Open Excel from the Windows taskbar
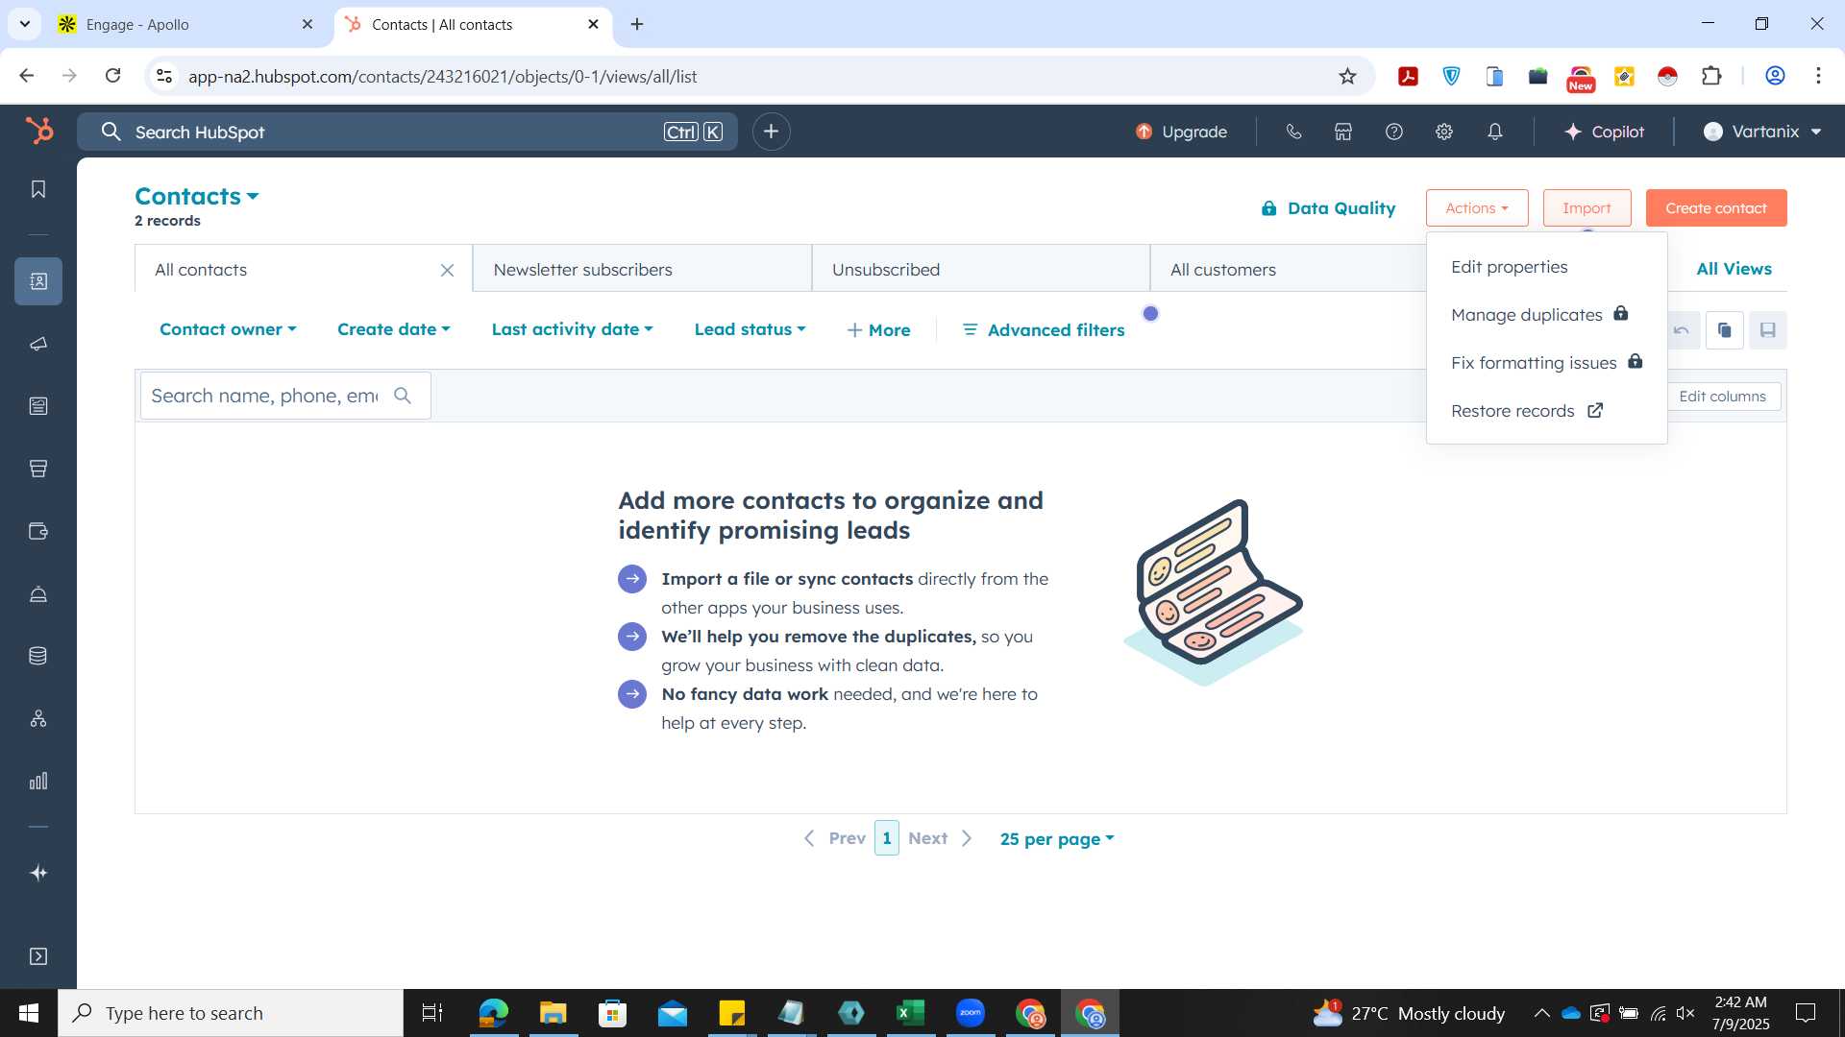Image resolution: width=1845 pixels, height=1037 pixels. pyautogui.click(x=910, y=1013)
